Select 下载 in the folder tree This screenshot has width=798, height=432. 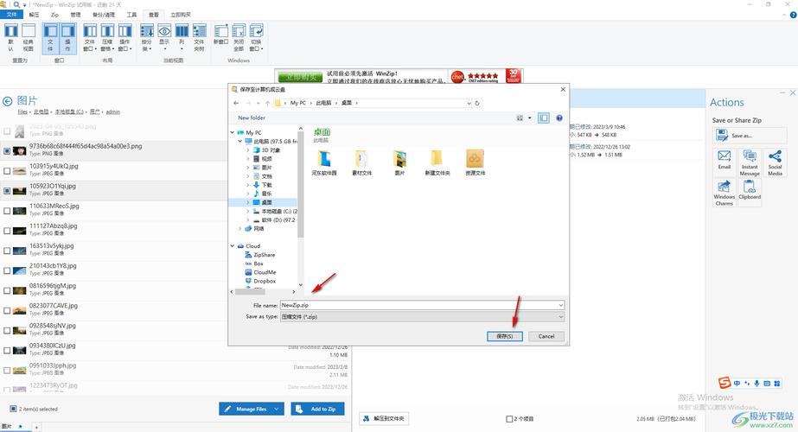[x=266, y=185]
